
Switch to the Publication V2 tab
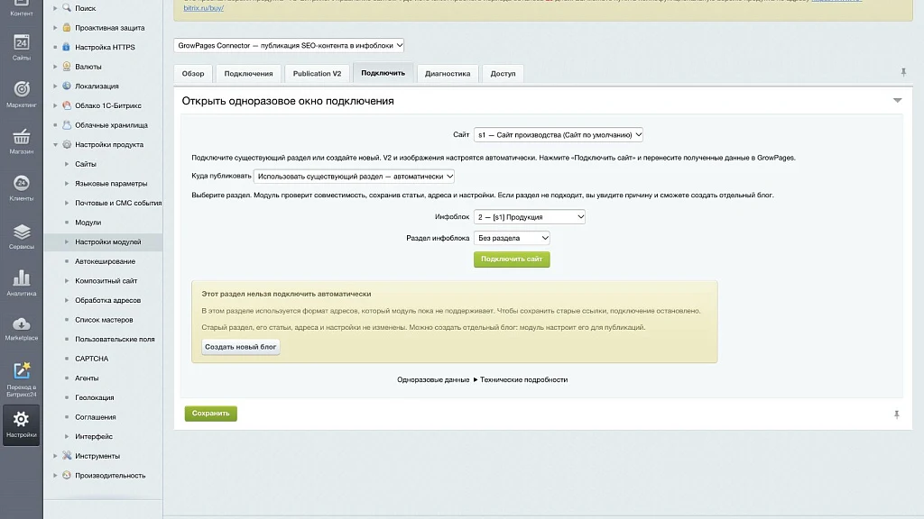point(317,74)
